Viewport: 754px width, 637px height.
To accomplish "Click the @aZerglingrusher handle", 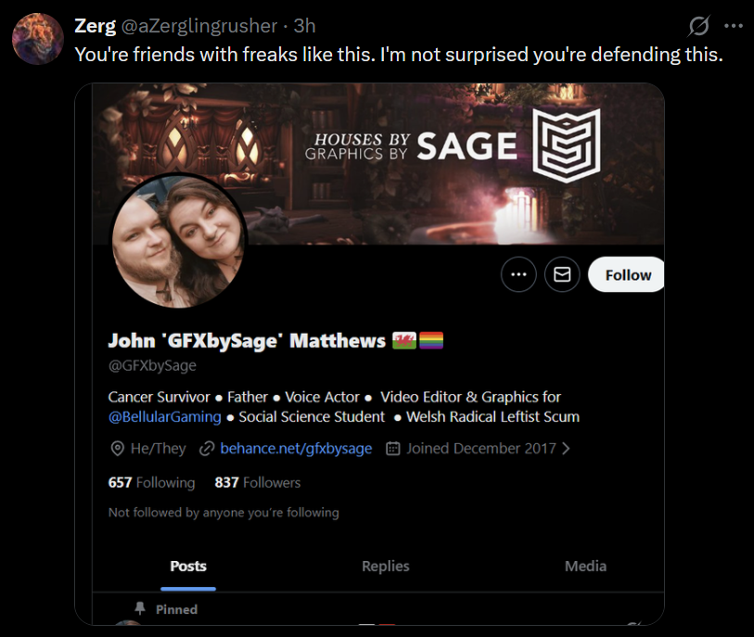I will 199,26.
